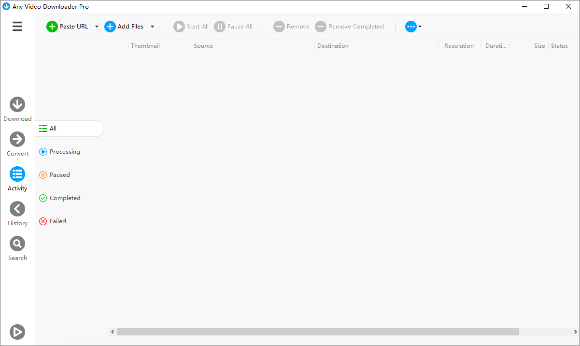View download History
The height and width of the screenshot is (346, 580).
pyautogui.click(x=17, y=213)
